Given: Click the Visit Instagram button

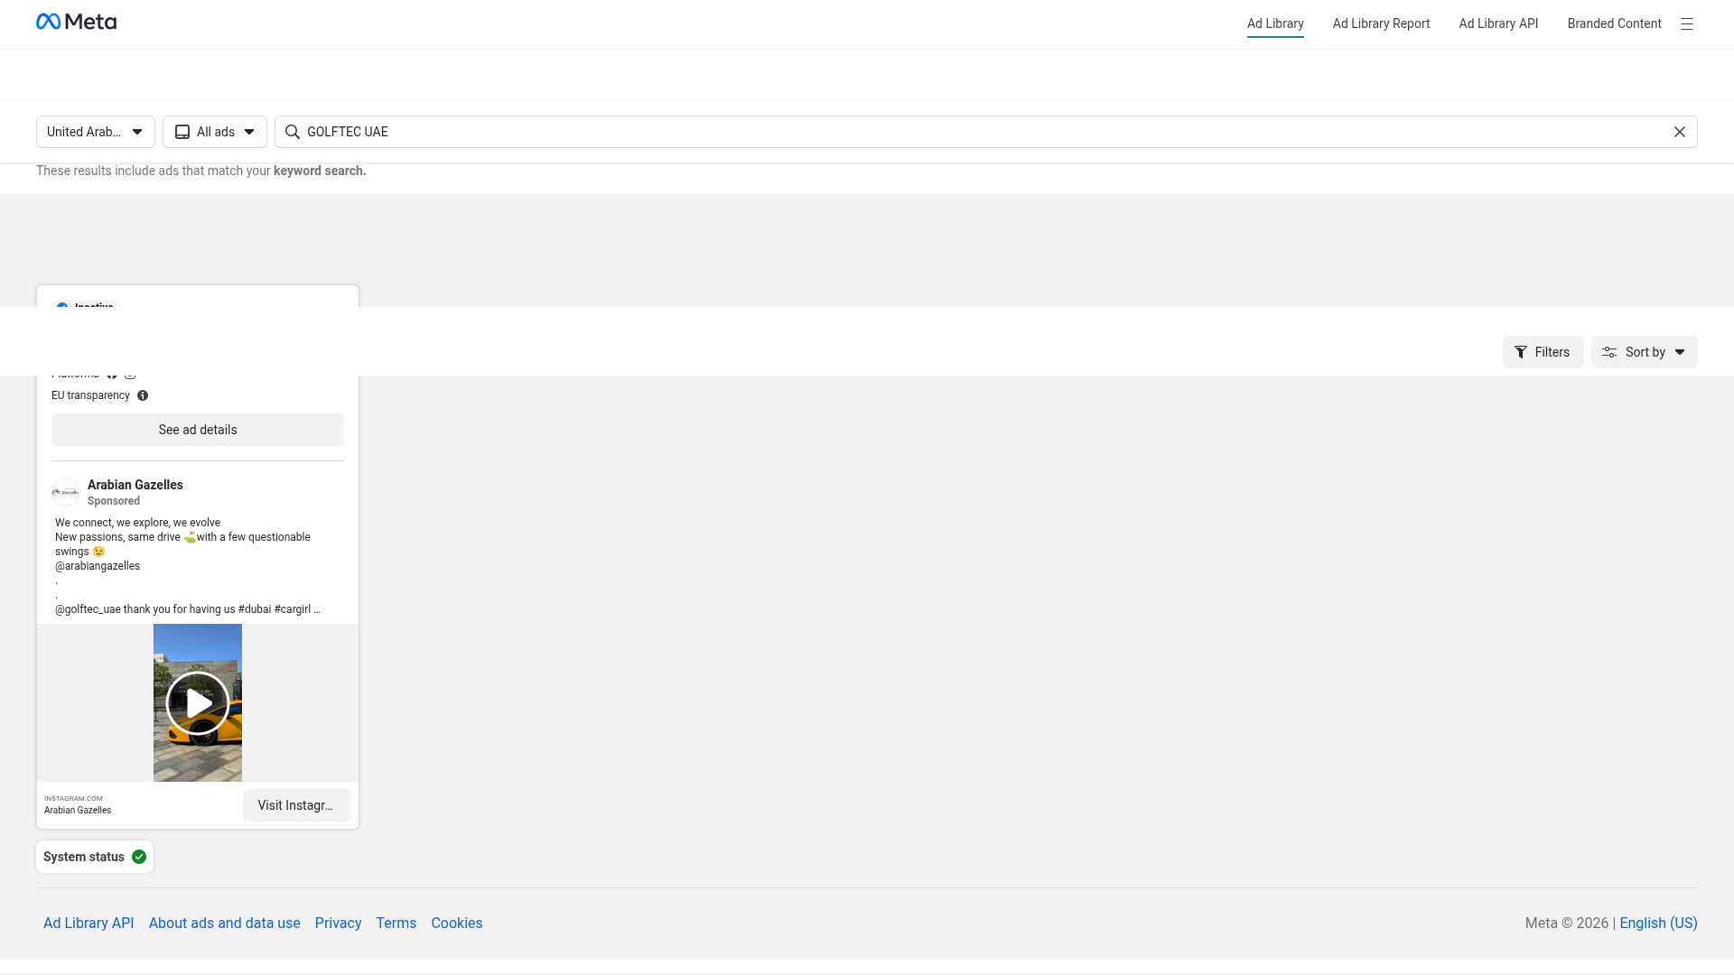Looking at the screenshot, I should (296, 805).
